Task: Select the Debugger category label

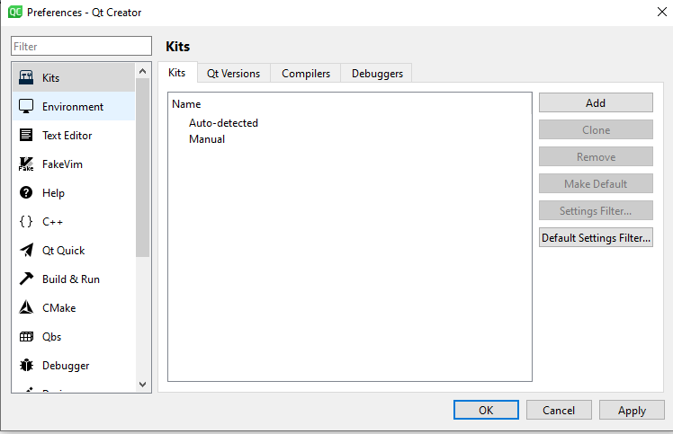Action: [x=66, y=366]
